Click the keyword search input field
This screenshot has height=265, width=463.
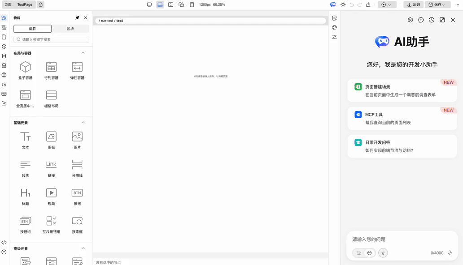(51, 39)
